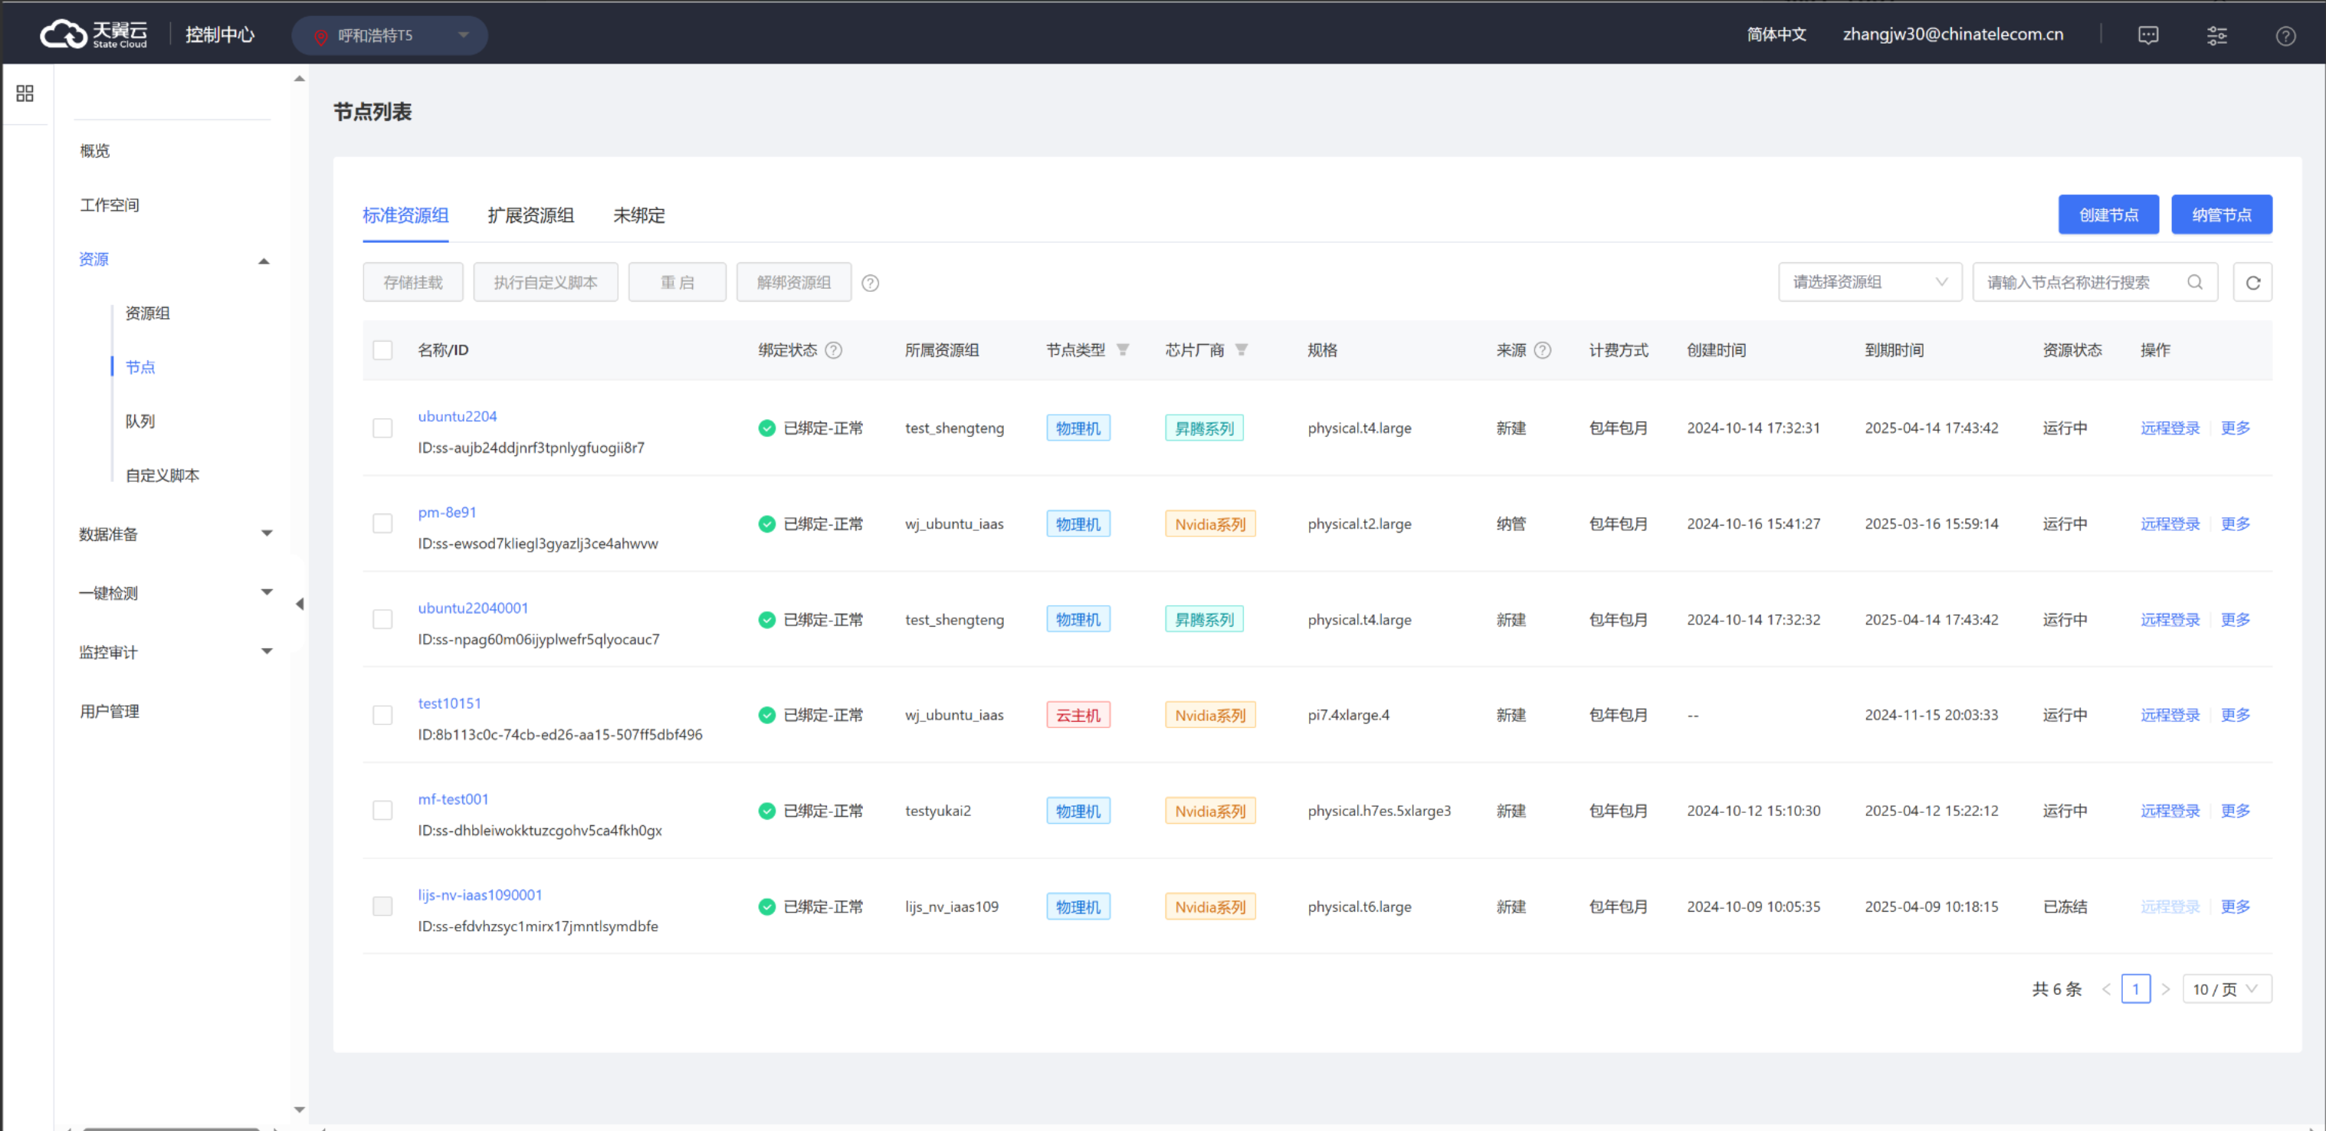Open the message feedback icon in header
Screen dimensions: 2326x1131
(2148, 35)
